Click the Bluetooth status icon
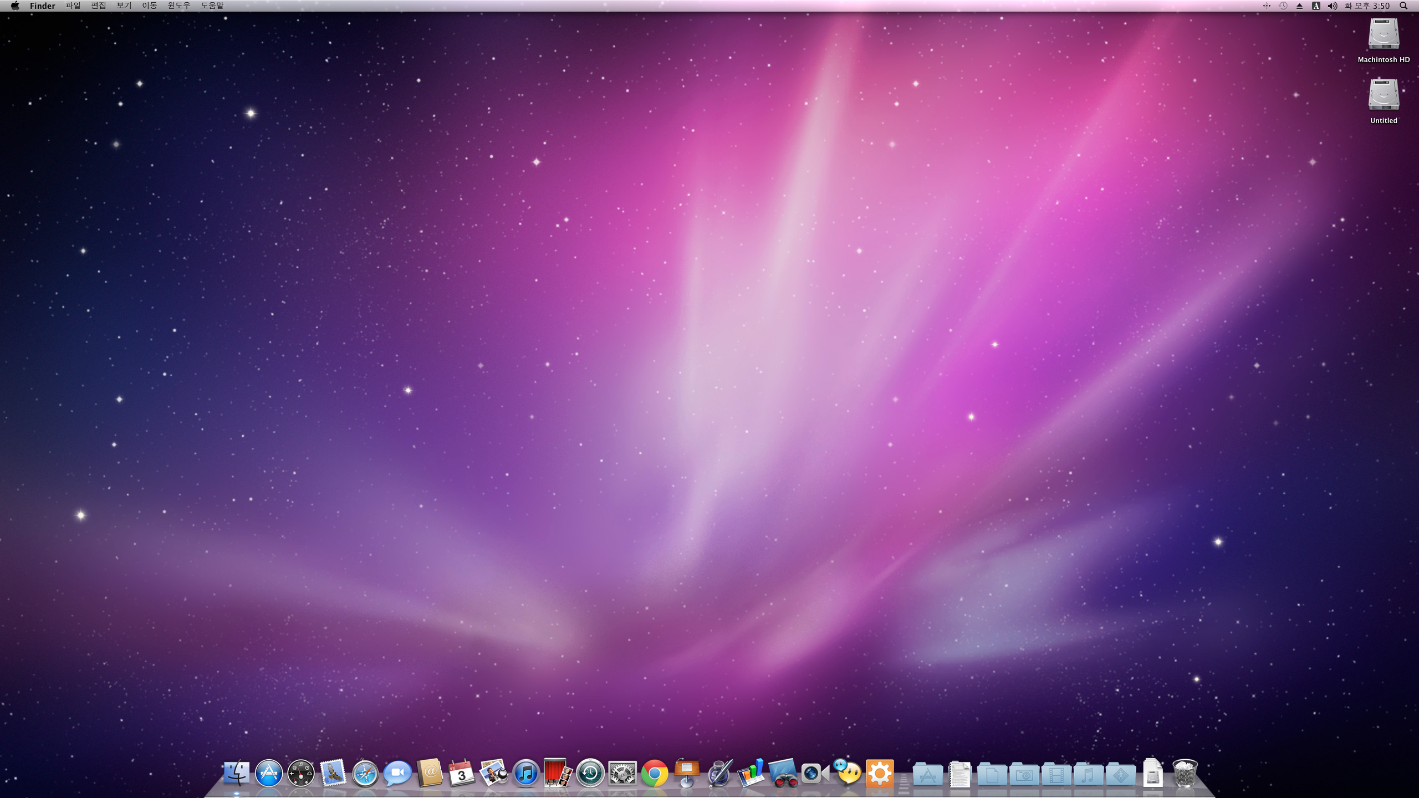This screenshot has width=1419, height=798. click(x=1267, y=6)
